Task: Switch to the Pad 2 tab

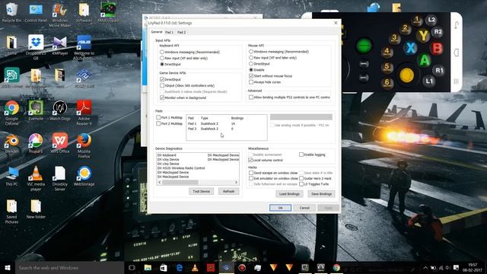Action: click(181, 32)
